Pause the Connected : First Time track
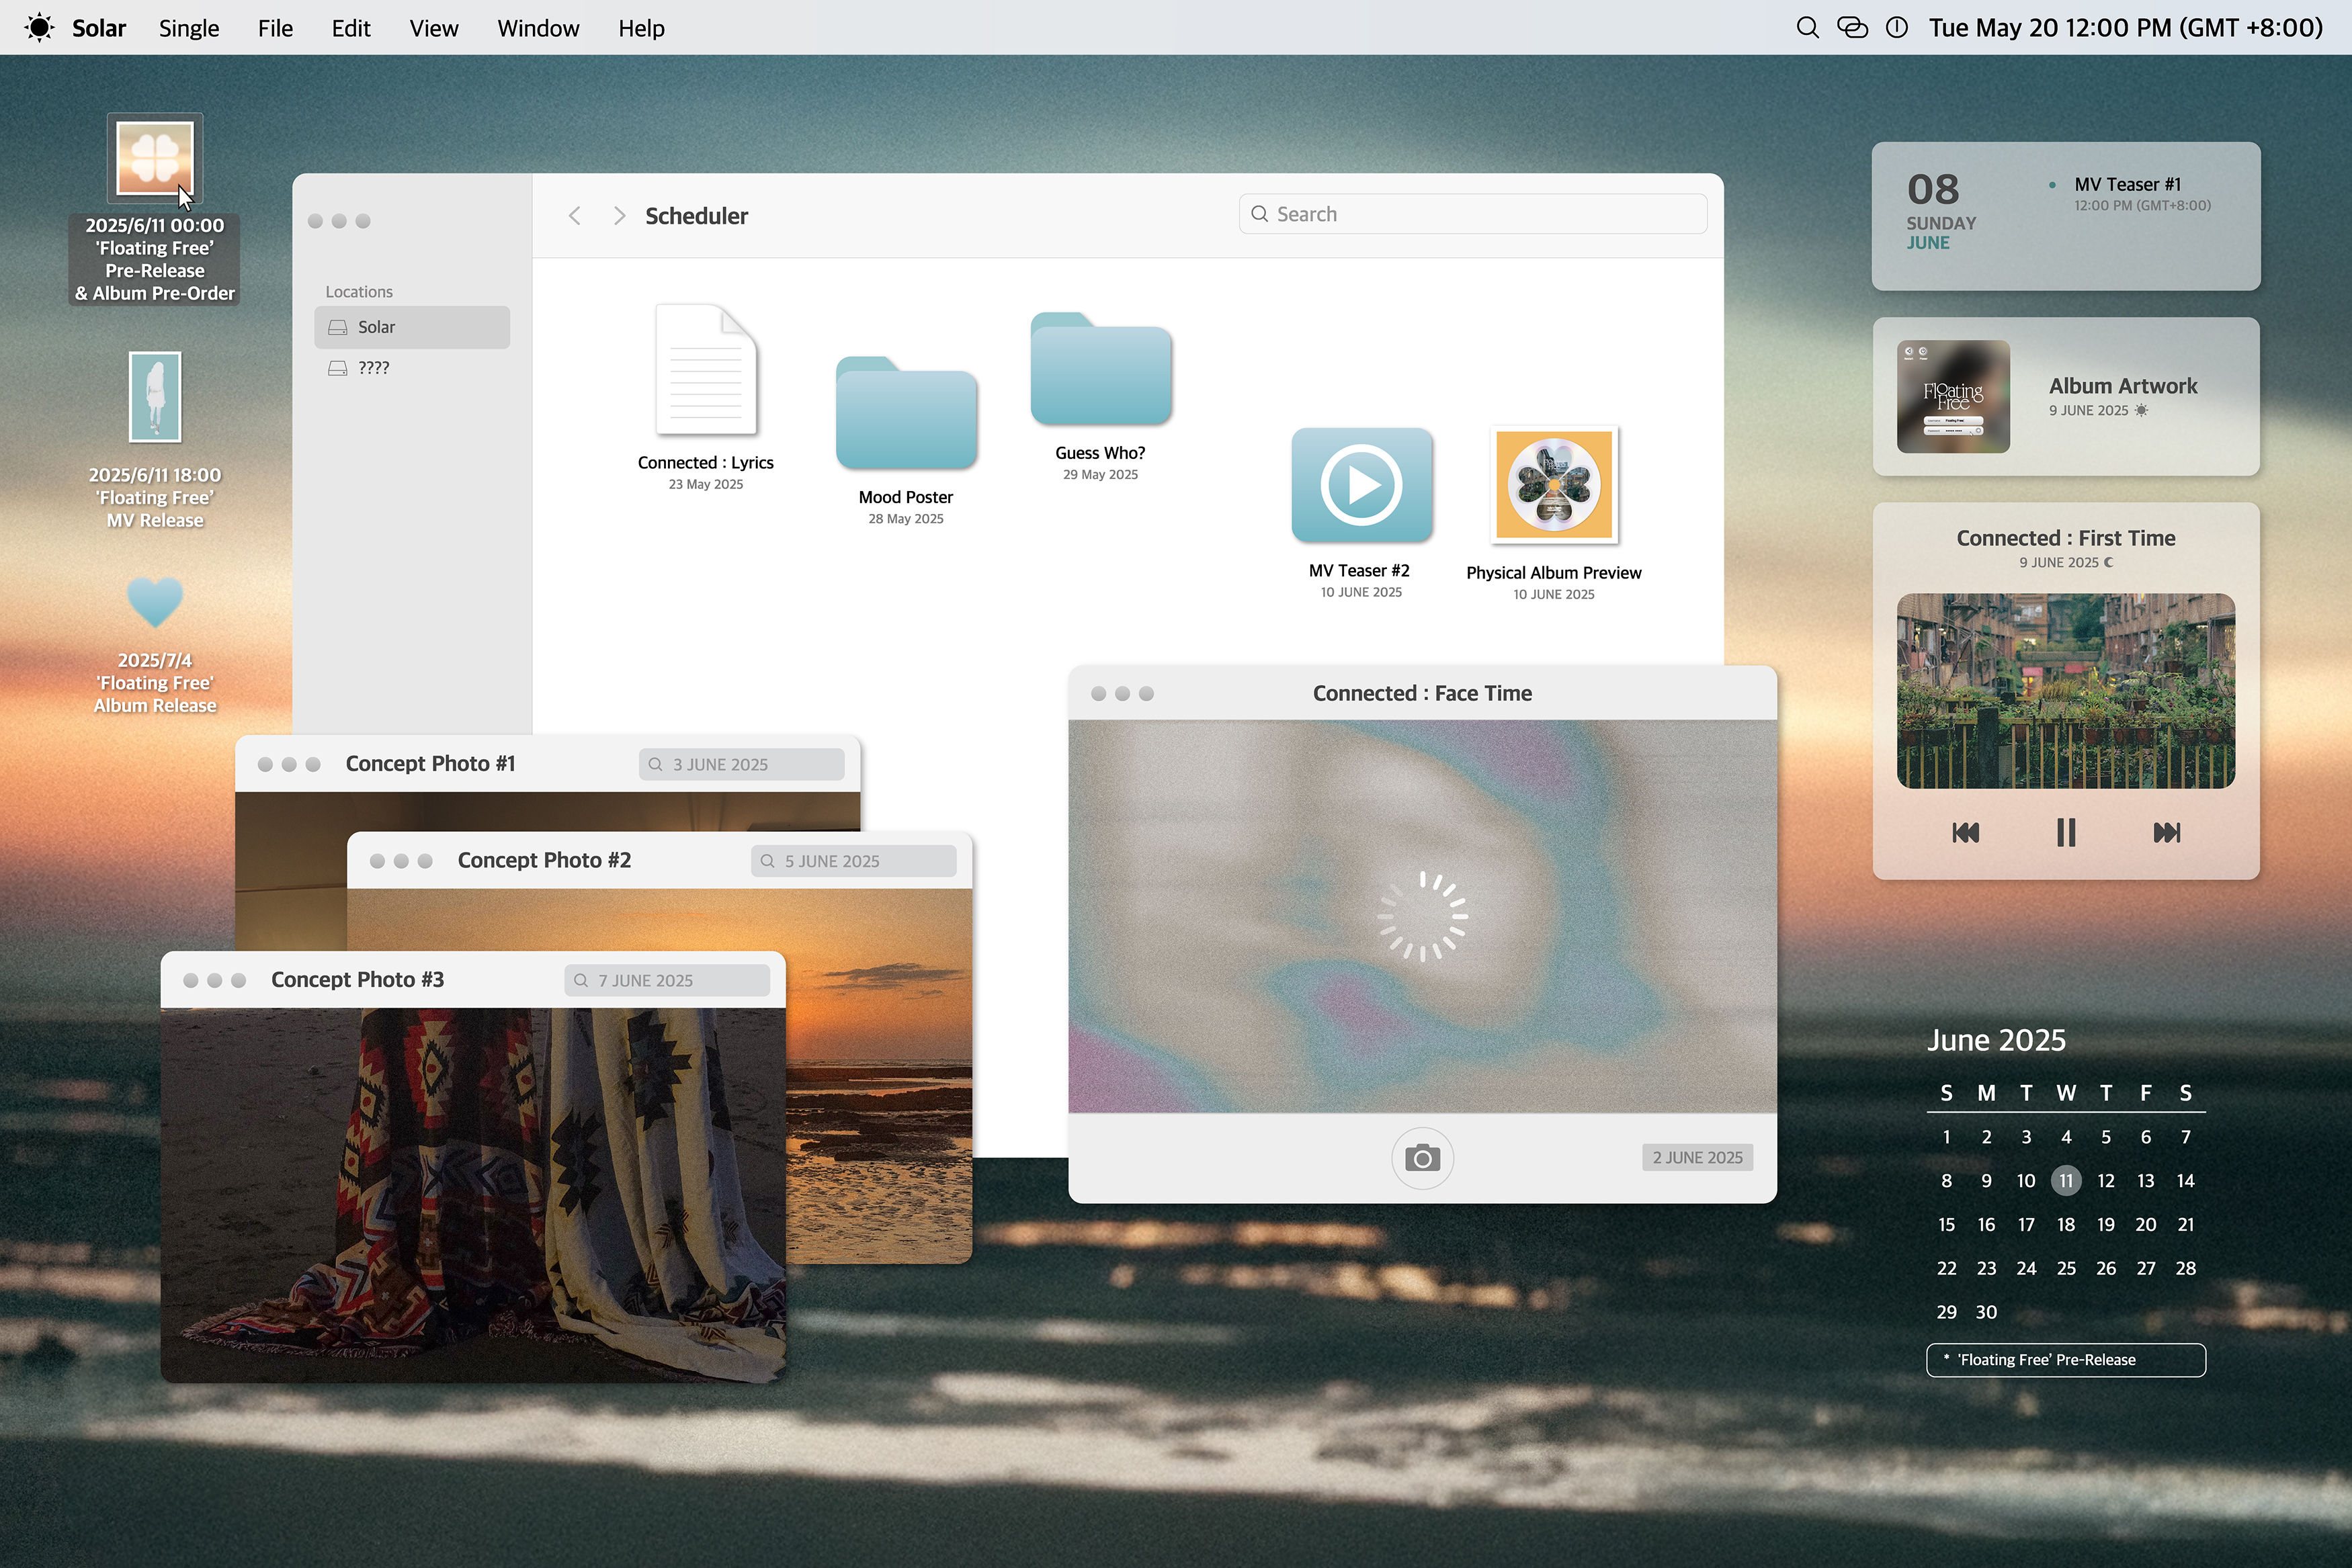2352x1568 pixels. click(2066, 833)
